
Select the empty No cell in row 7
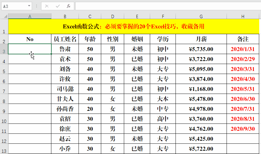(30, 89)
